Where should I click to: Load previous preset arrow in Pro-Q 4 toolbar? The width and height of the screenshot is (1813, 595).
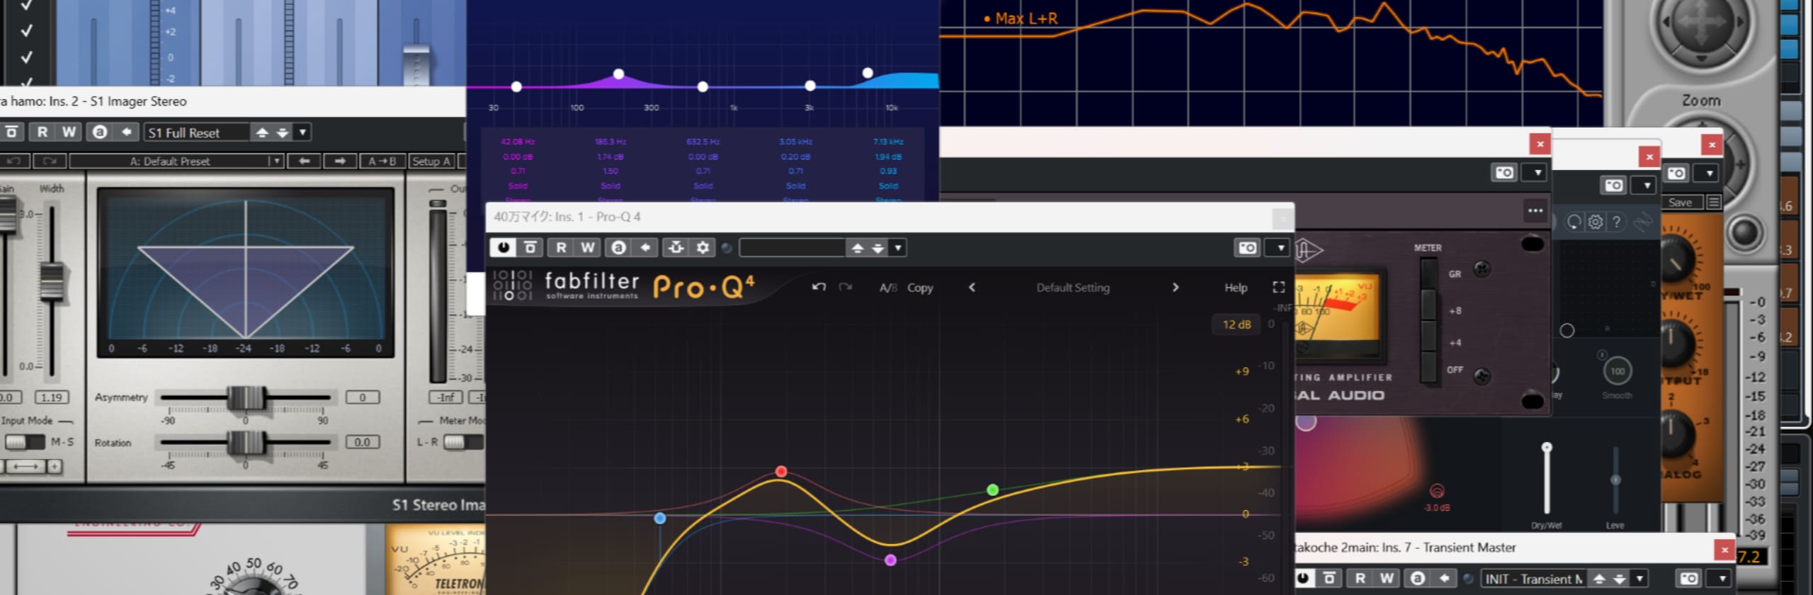858,248
